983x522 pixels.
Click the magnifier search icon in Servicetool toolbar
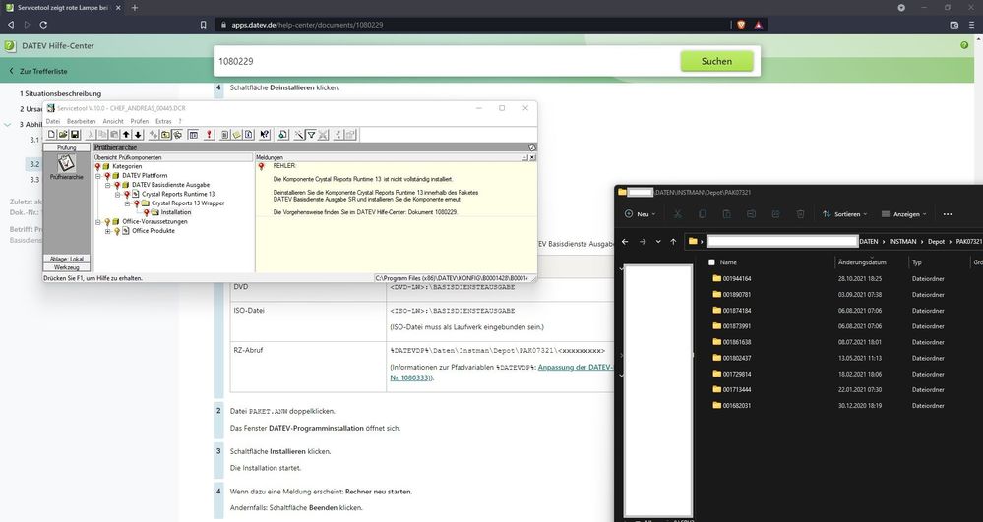(x=282, y=134)
